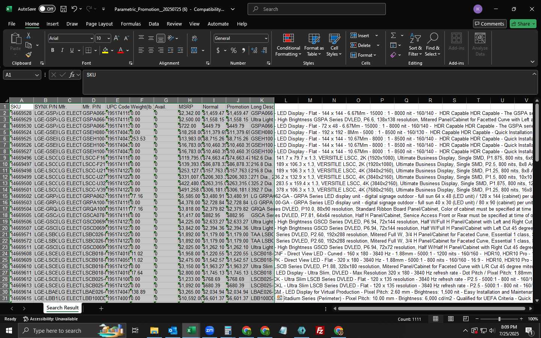Switch to the Data tab
This screenshot has width=541, height=338.
[154, 24]
